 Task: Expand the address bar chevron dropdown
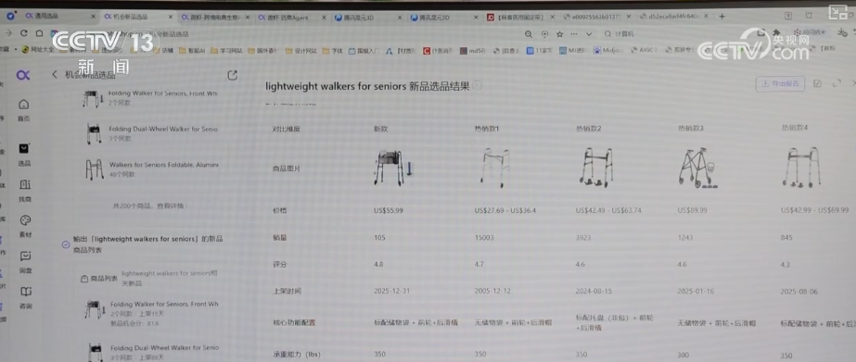tap(589, 34)
